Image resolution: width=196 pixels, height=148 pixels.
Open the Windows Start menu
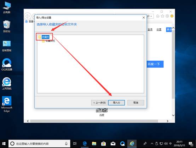click(4, 144)
